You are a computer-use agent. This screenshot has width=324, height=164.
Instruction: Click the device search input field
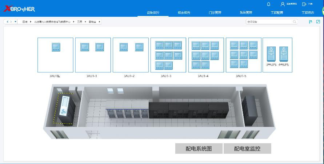tap(268, 22)
